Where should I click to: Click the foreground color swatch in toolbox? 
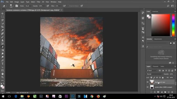point(2,86)
